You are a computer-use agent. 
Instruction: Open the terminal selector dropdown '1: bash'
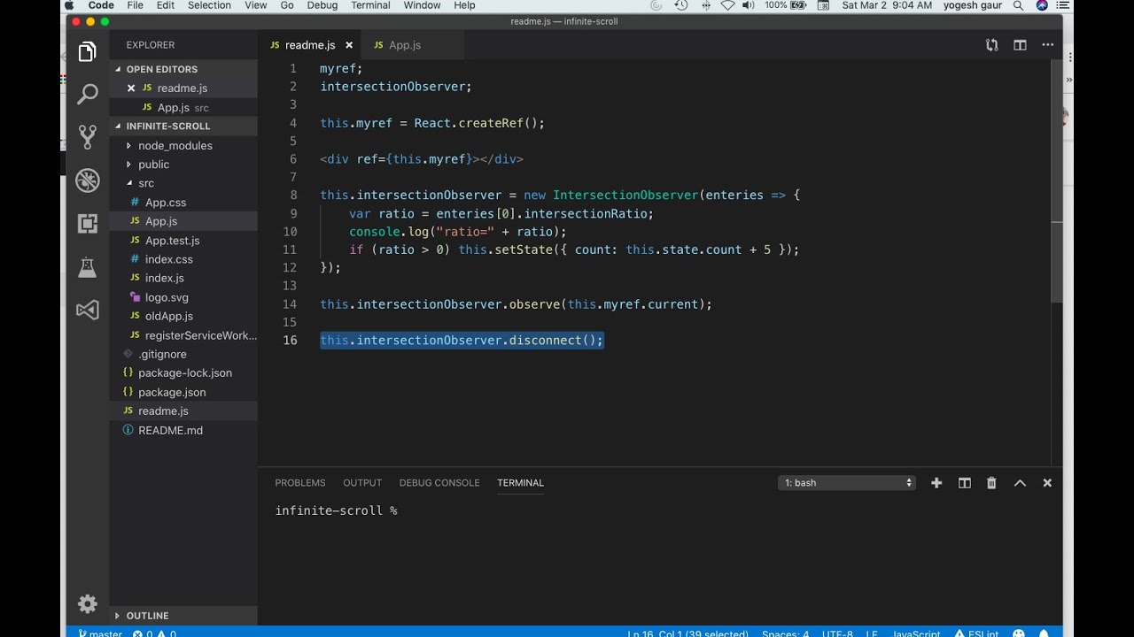[847, 483]
